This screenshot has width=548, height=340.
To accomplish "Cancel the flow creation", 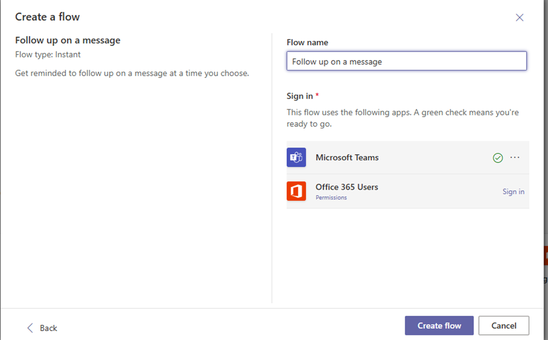I will point(504,325).
